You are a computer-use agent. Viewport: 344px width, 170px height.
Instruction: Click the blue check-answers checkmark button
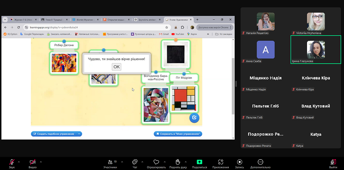point(194,118)
